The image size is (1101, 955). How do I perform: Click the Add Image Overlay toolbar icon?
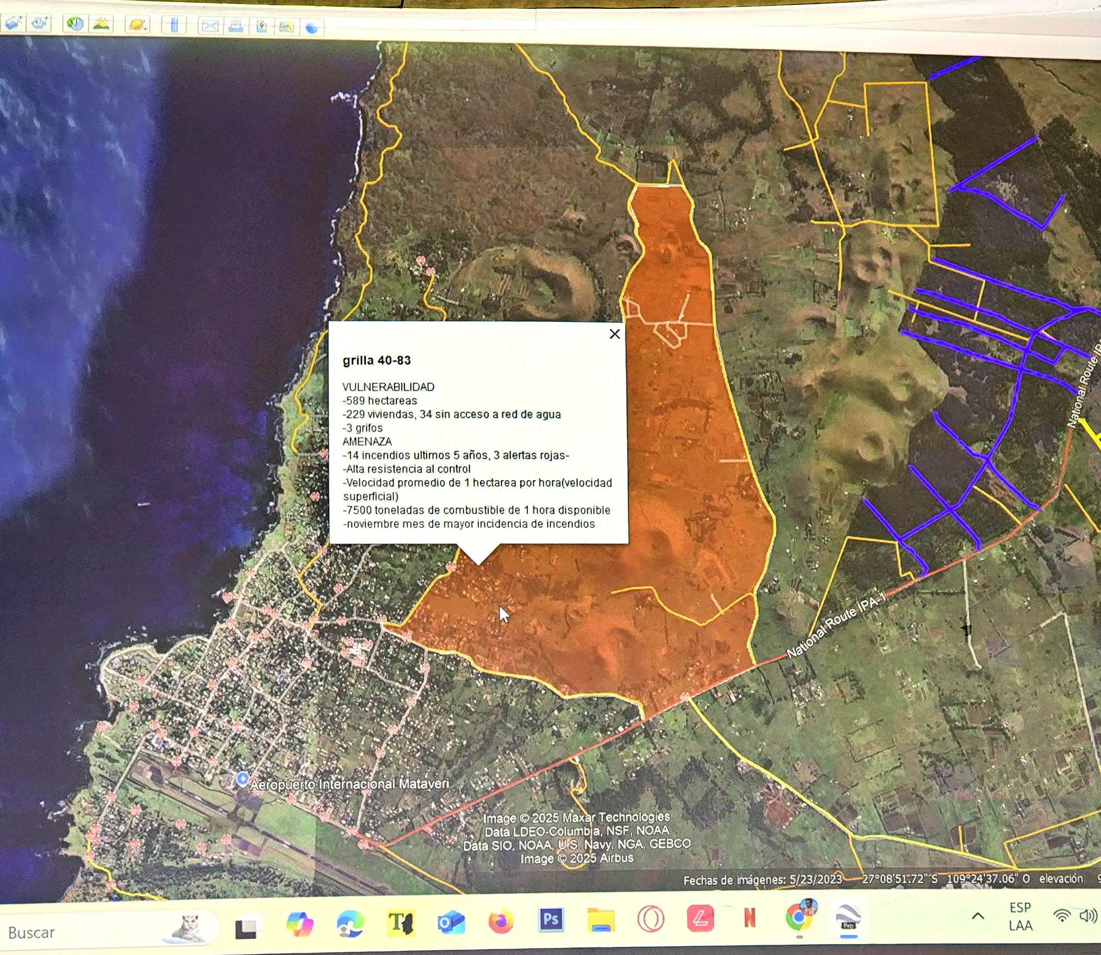point(13,23)
